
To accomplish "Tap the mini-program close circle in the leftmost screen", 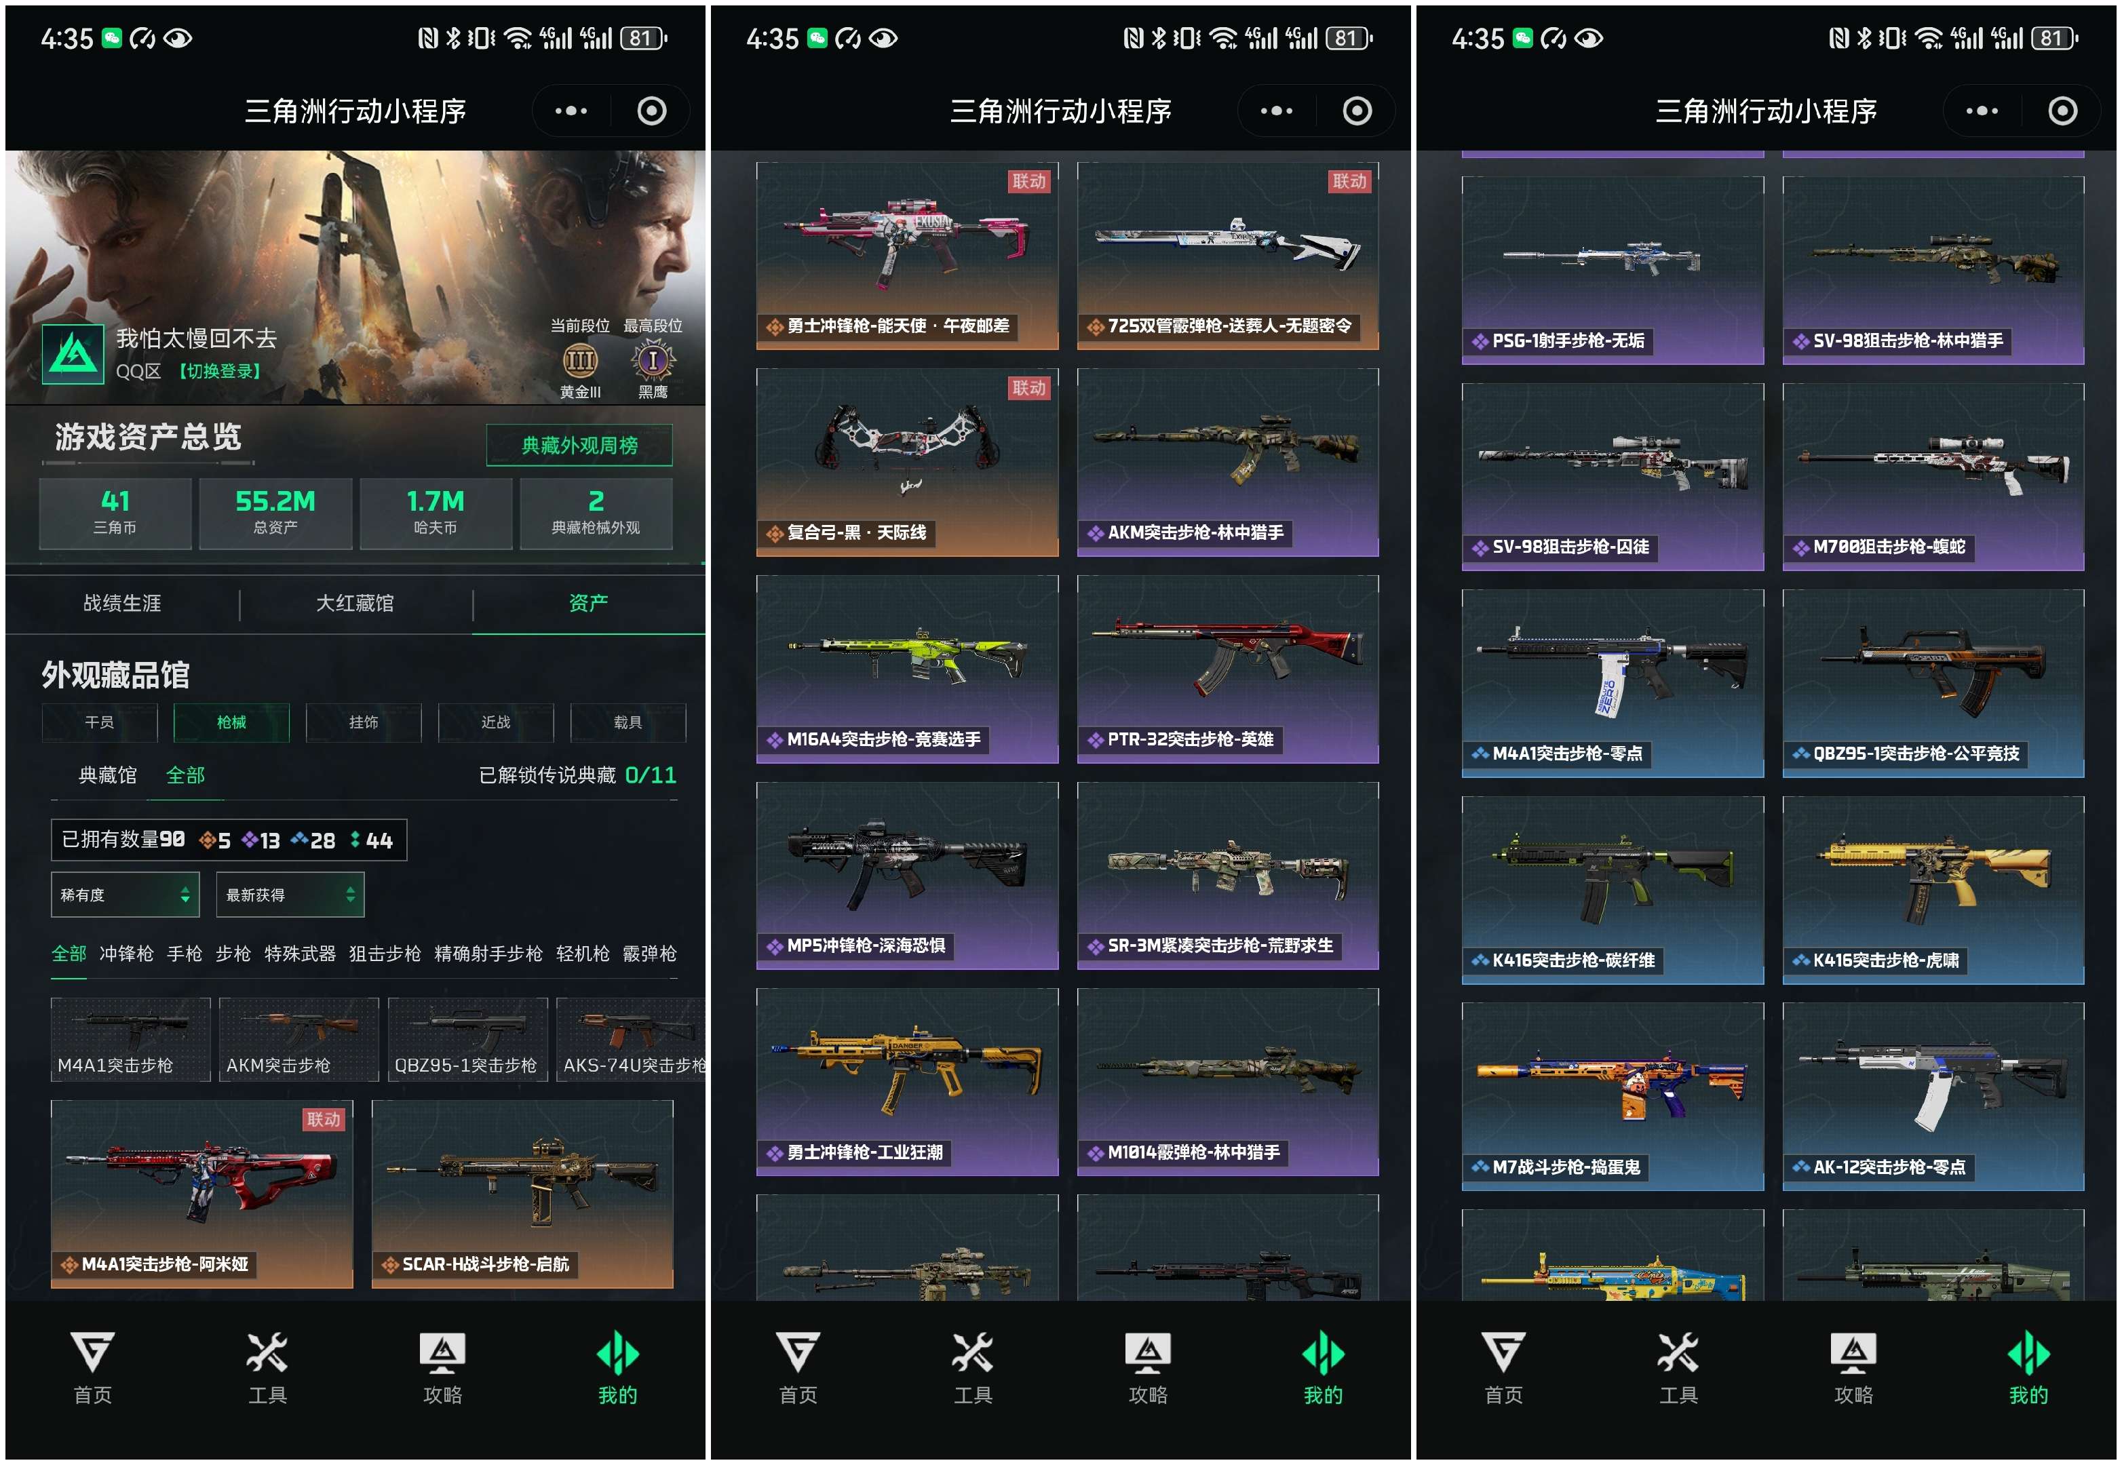I will (652, 111).
